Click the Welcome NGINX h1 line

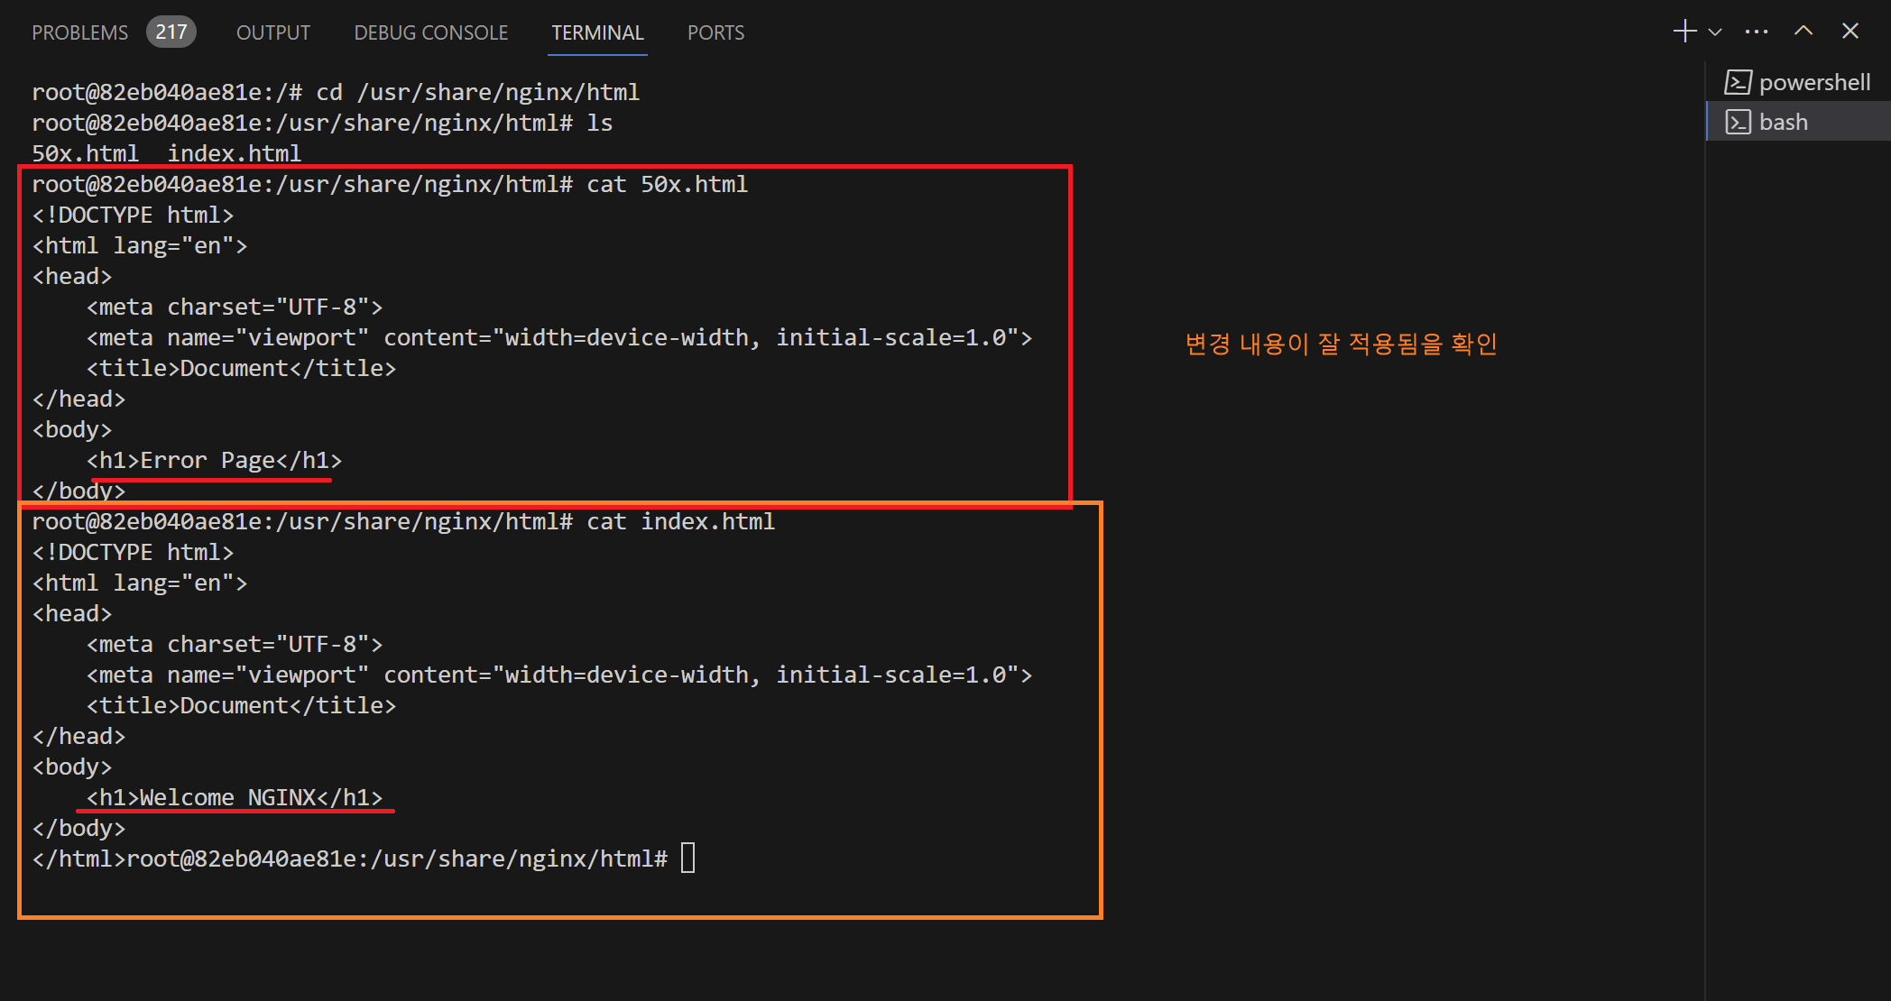tap(235, 797)
